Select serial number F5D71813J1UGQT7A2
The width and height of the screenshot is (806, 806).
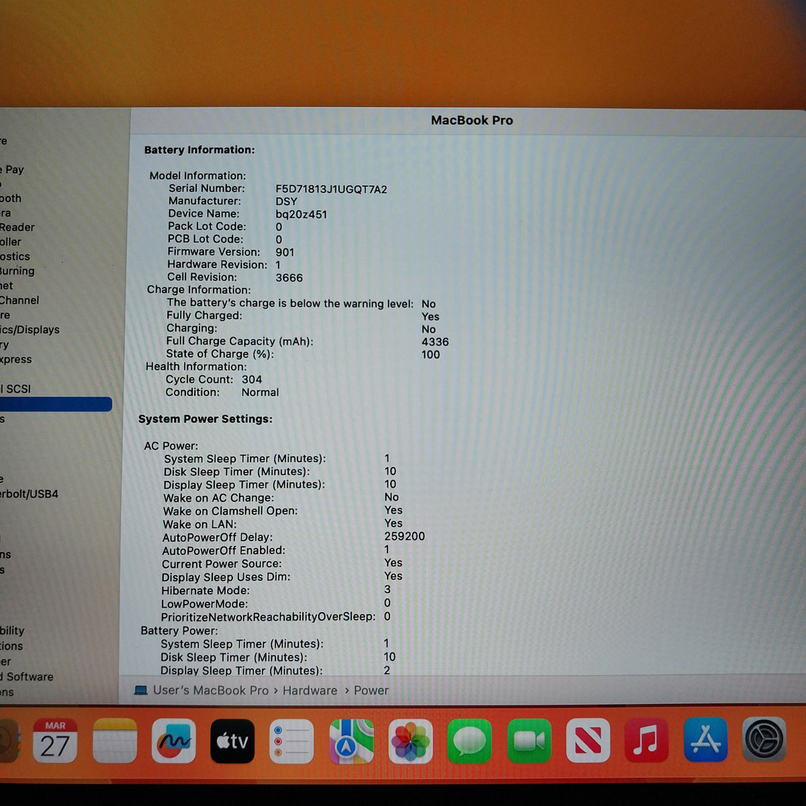331,189
